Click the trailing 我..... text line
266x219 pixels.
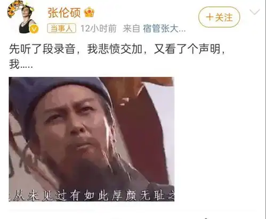pyautogui.click(x=21, y=64)
